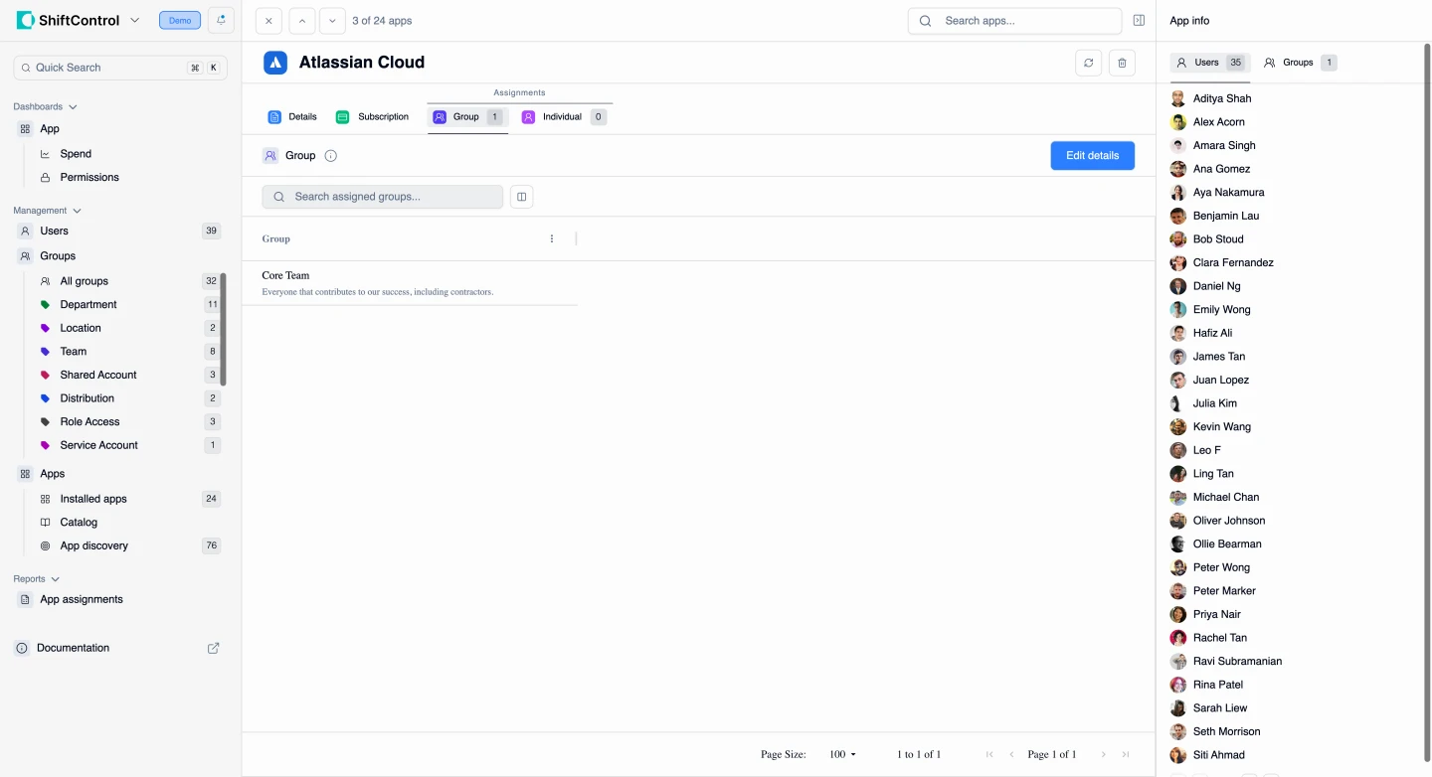Open external Documentation link icon
1432x777 pixels.
click(x=213, y=648)
